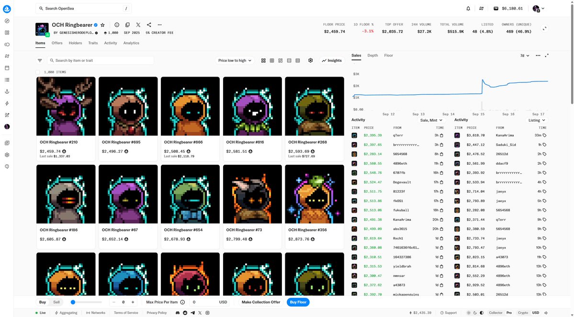
Task: Select the light theme sun icon
Action: point(469,313)
